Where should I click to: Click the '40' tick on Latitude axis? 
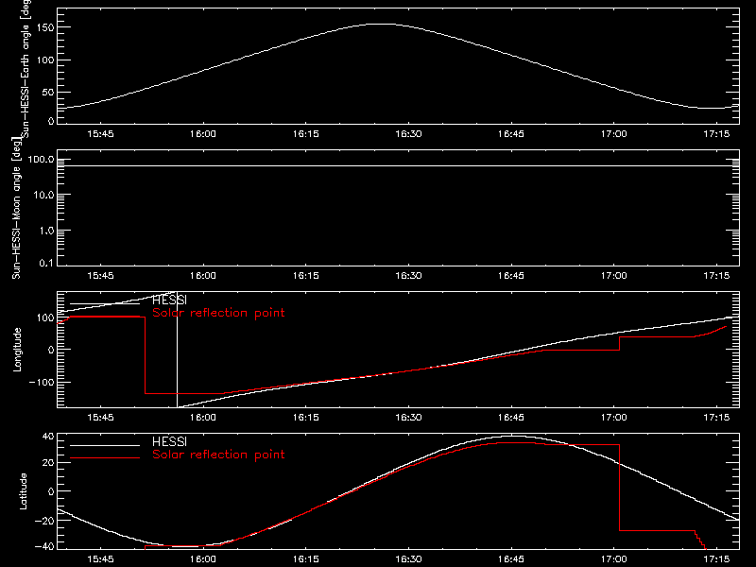point(48,437)
